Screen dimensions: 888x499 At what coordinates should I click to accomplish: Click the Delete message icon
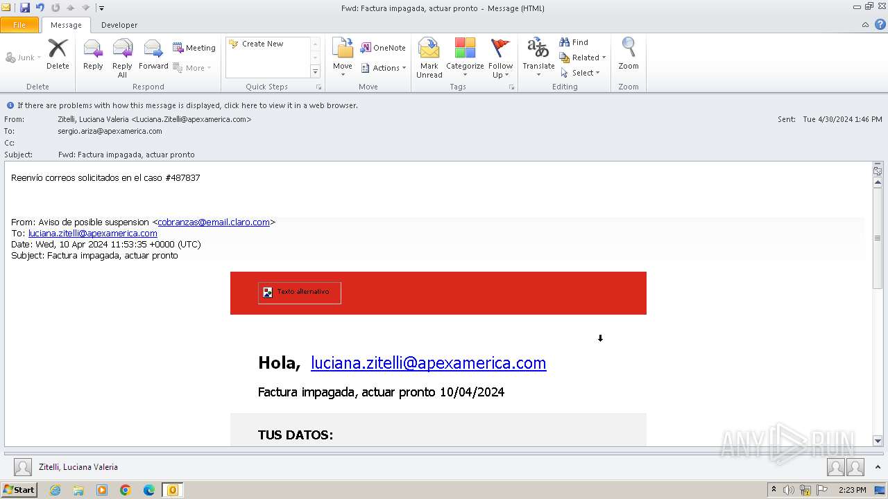[58, 54]
